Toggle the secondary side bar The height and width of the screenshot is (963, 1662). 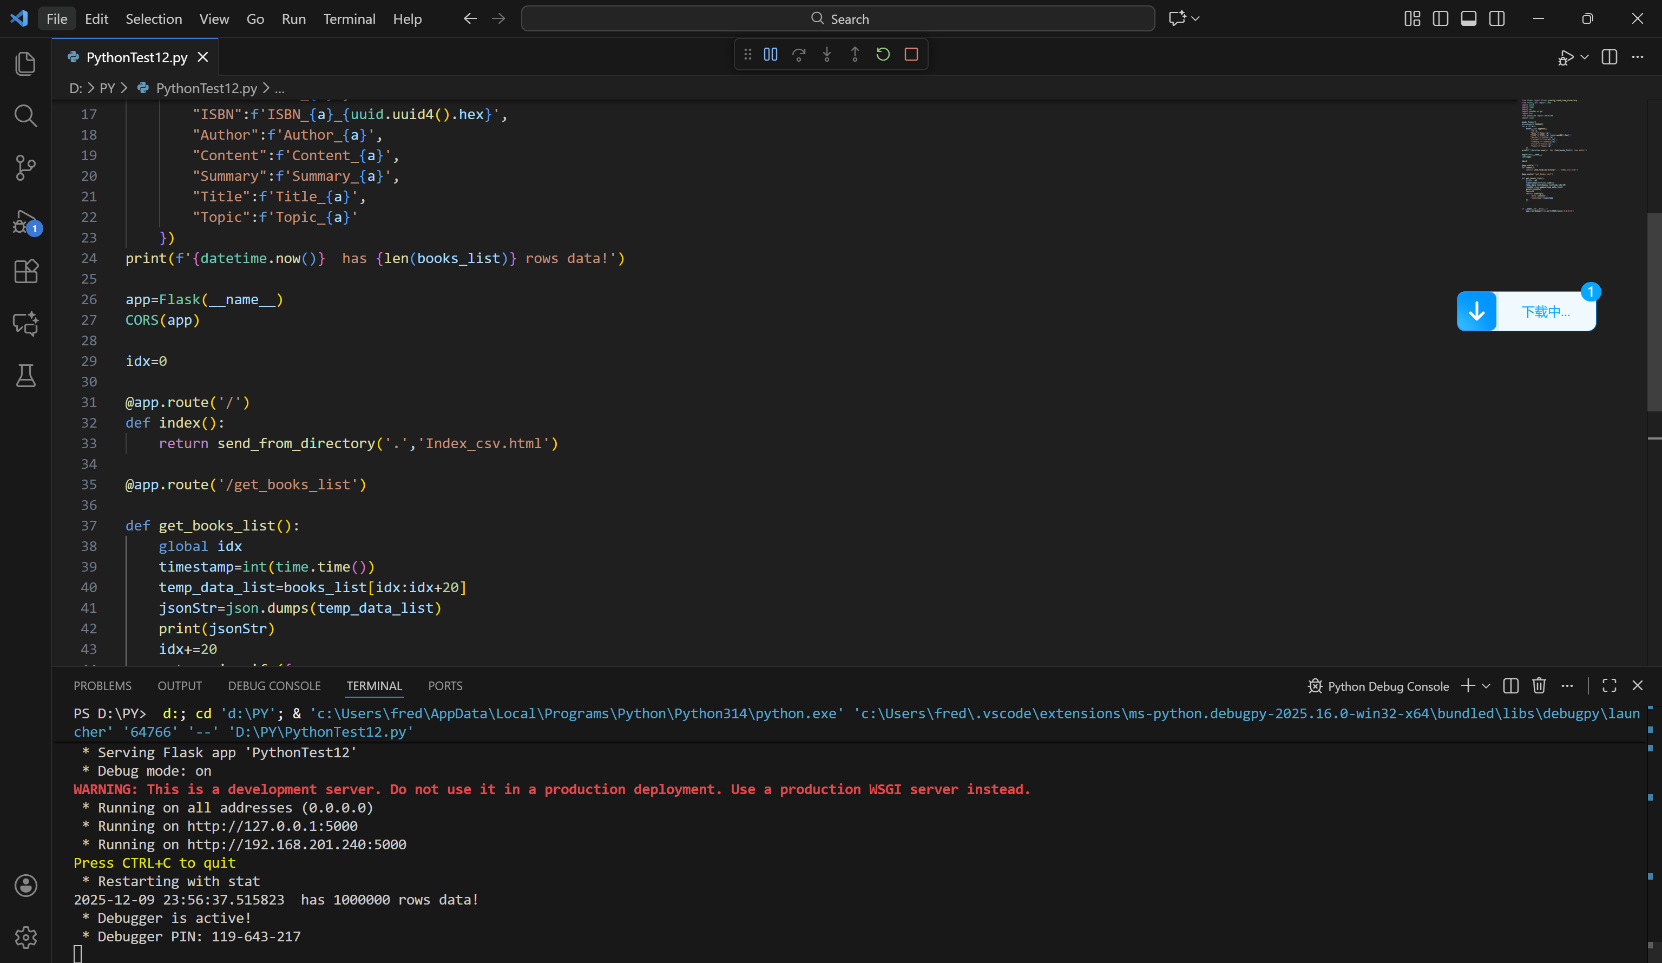coord(1497,18)
